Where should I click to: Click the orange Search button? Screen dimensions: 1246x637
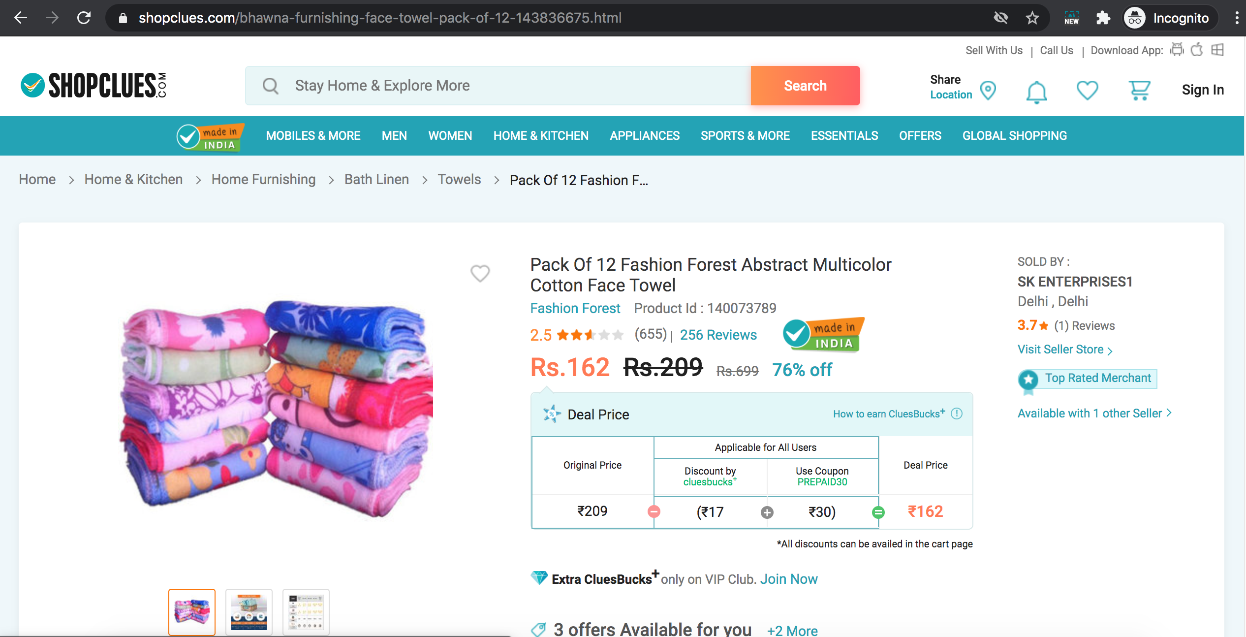[x=805, y=86]
